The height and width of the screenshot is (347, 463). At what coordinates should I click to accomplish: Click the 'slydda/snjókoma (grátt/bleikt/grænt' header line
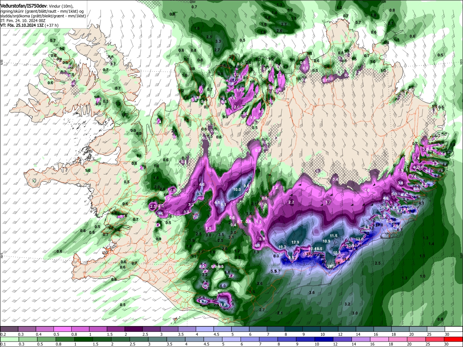point(43,16)
